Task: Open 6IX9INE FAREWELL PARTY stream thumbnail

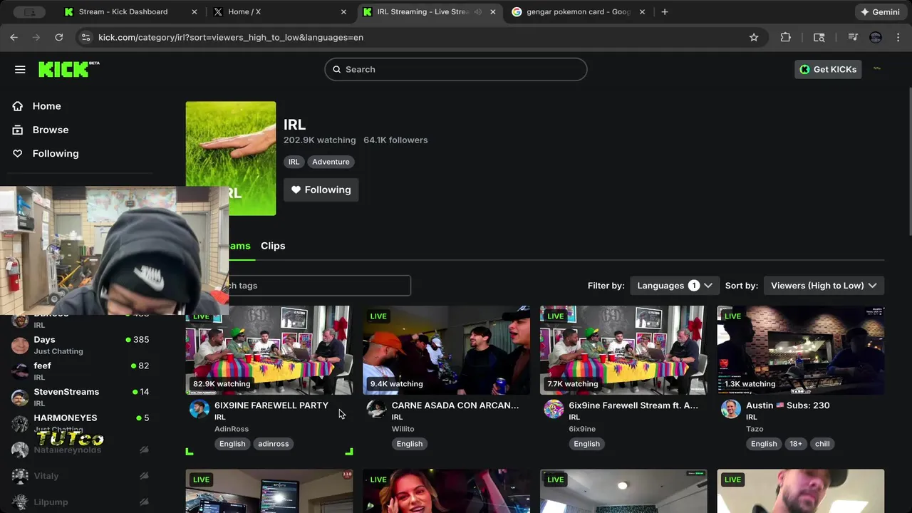Action: [x=269, y=351]
